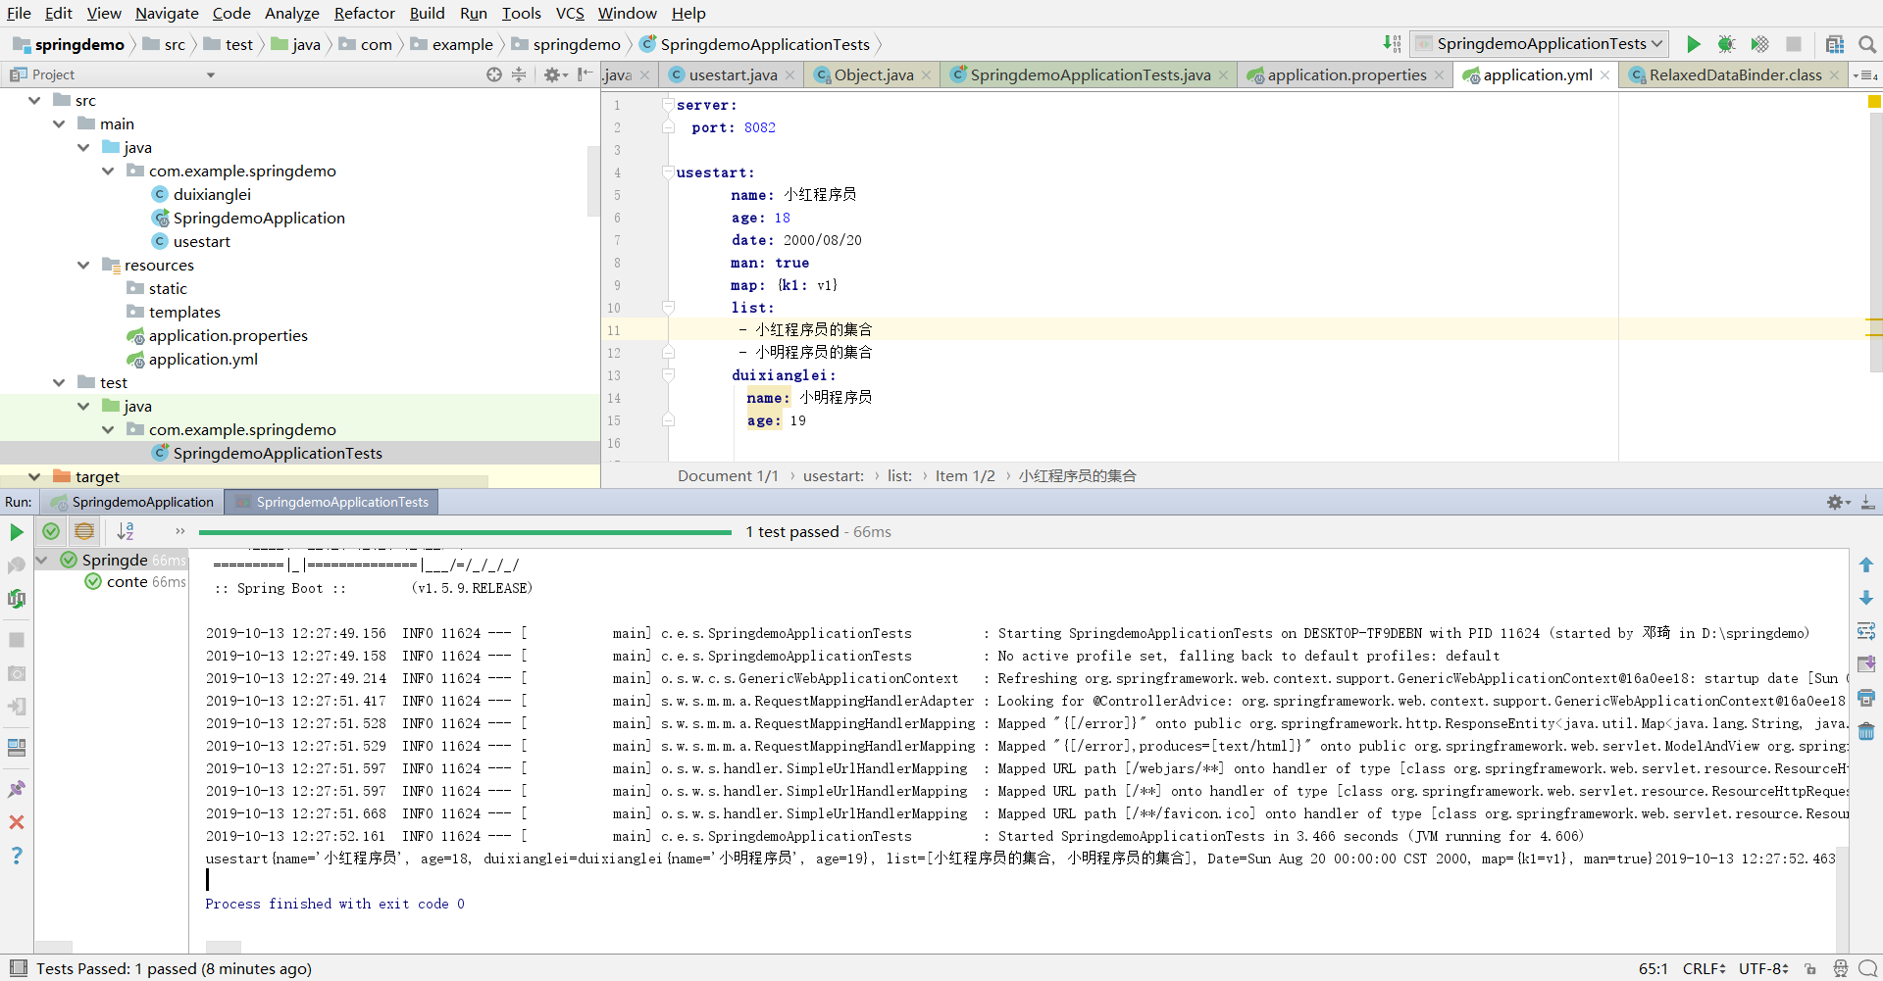This screenshot has width=1883, height=981.
Task: Click 'usestart:' YAML breadcrumb below editor
Action: tap(834, 475)
